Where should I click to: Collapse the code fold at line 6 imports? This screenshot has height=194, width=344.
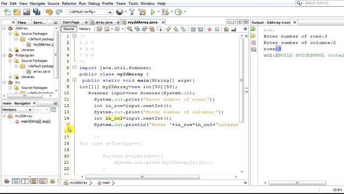74,67
